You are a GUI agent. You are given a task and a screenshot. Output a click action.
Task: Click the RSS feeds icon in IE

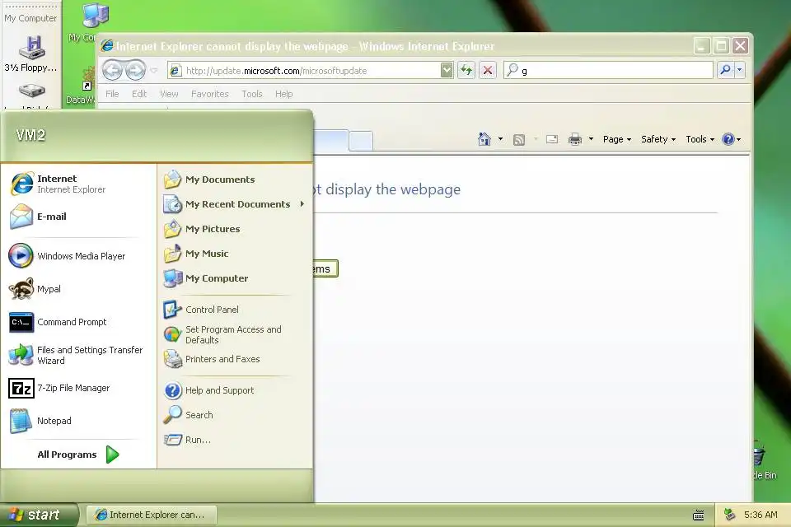(x=519, y=140)
